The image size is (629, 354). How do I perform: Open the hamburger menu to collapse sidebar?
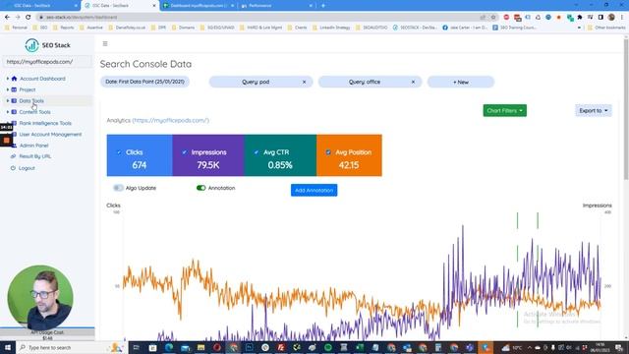105,43
